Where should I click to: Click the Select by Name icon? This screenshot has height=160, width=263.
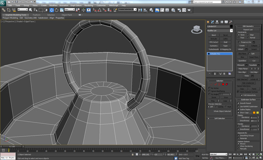(x=35, y=10)
